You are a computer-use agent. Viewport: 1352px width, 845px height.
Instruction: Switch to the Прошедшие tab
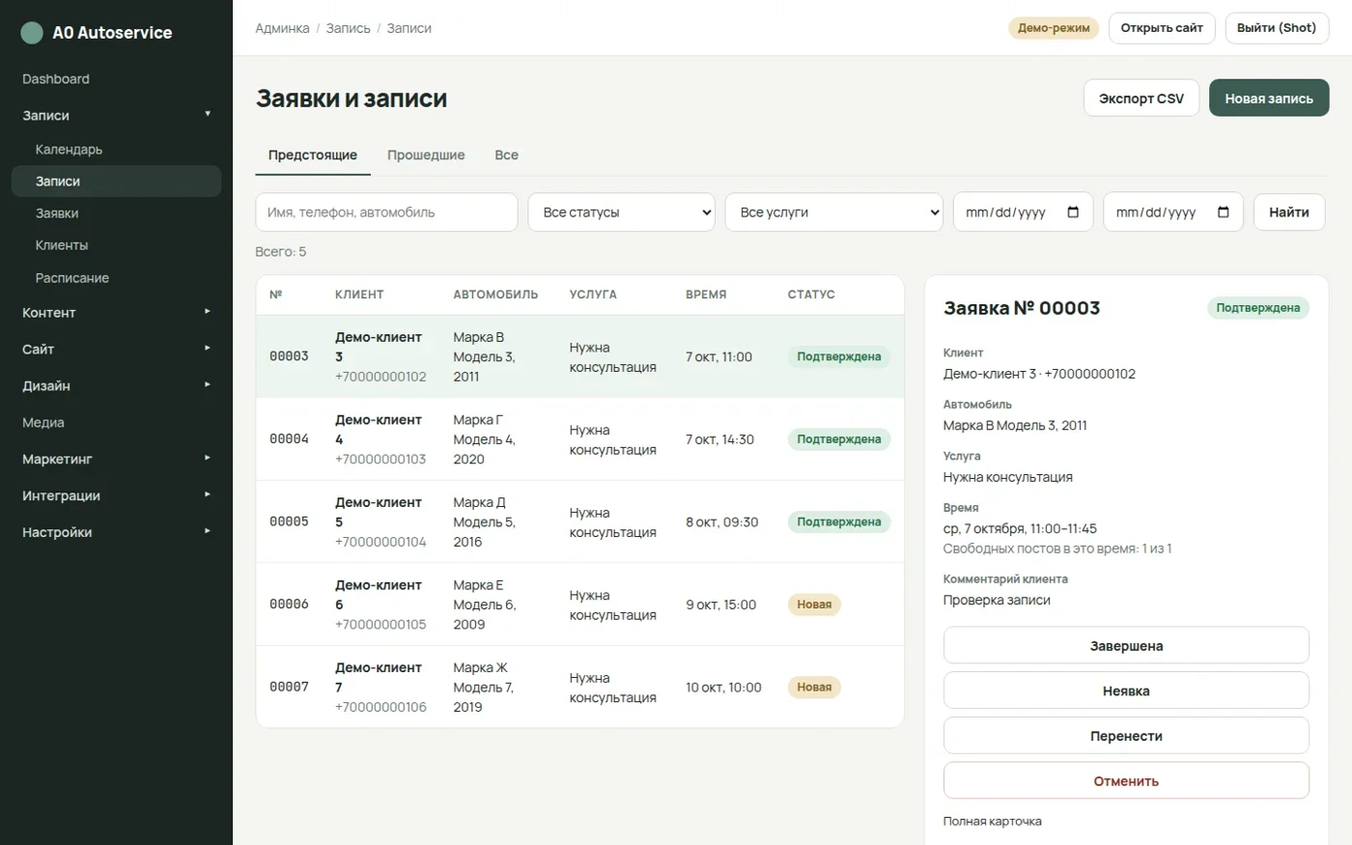click(426, 155)
